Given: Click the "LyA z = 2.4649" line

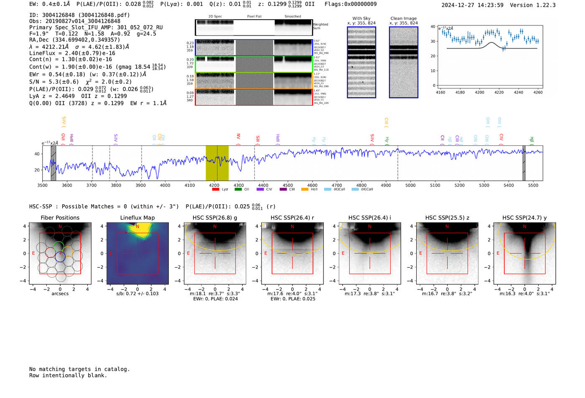Looking at the screenshot, I should coord(52,96).
